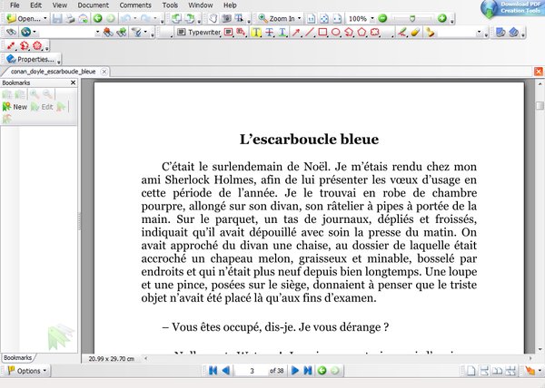545x388 pixels.
Task: Select the Rectangle drawing tool
Action: tap(322, 32)
